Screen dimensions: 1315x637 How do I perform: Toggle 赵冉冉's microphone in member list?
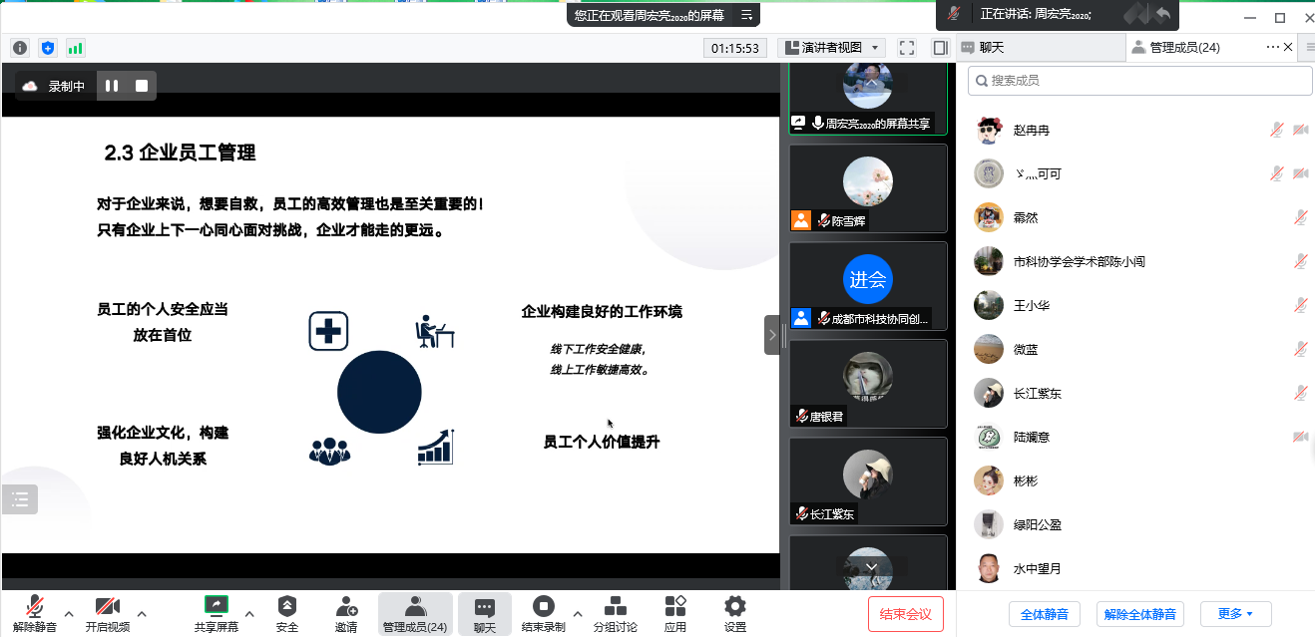point(1276,130)
